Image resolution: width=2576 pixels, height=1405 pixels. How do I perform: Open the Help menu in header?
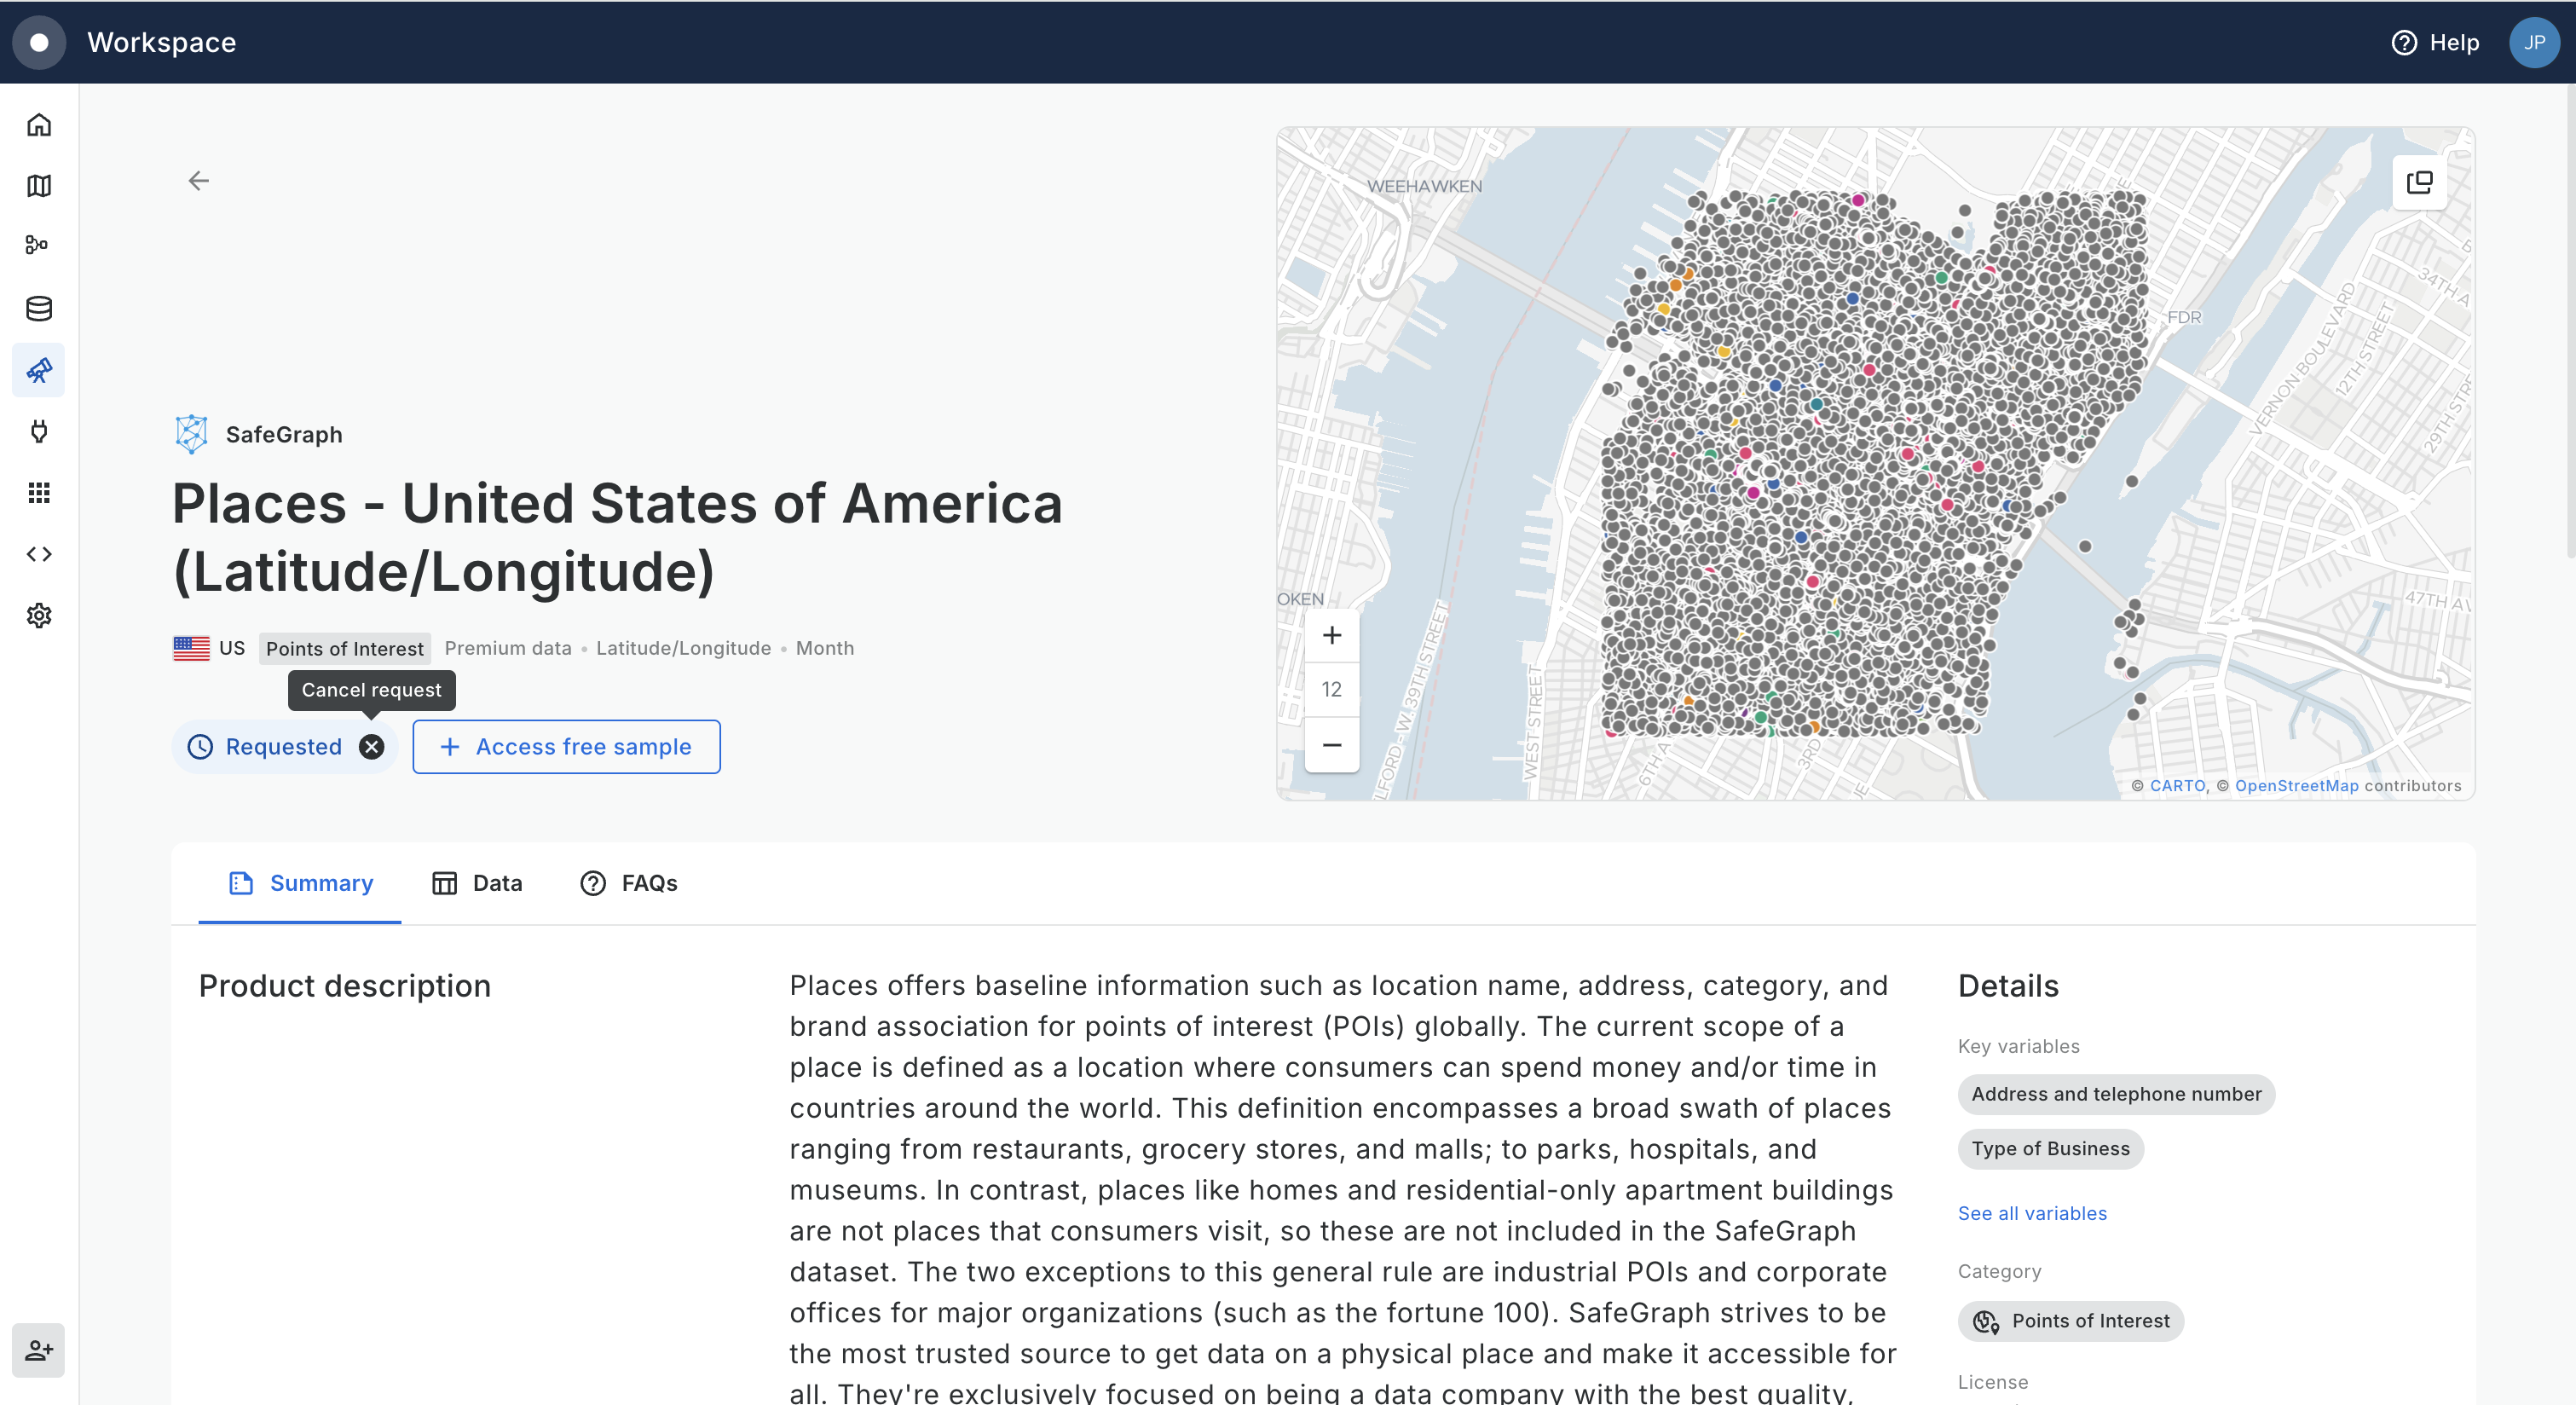(2435, 42)
